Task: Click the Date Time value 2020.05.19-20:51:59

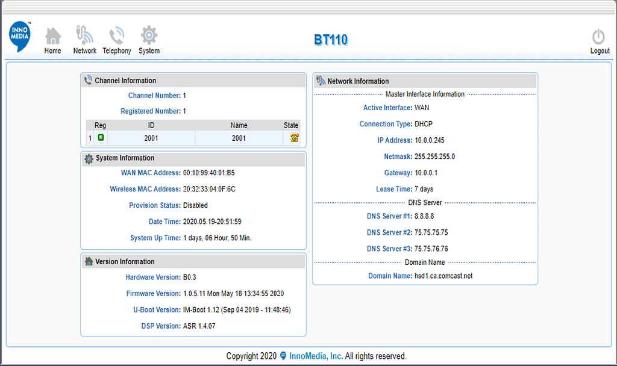Action: pyautogui.click(x=212, y=222)
